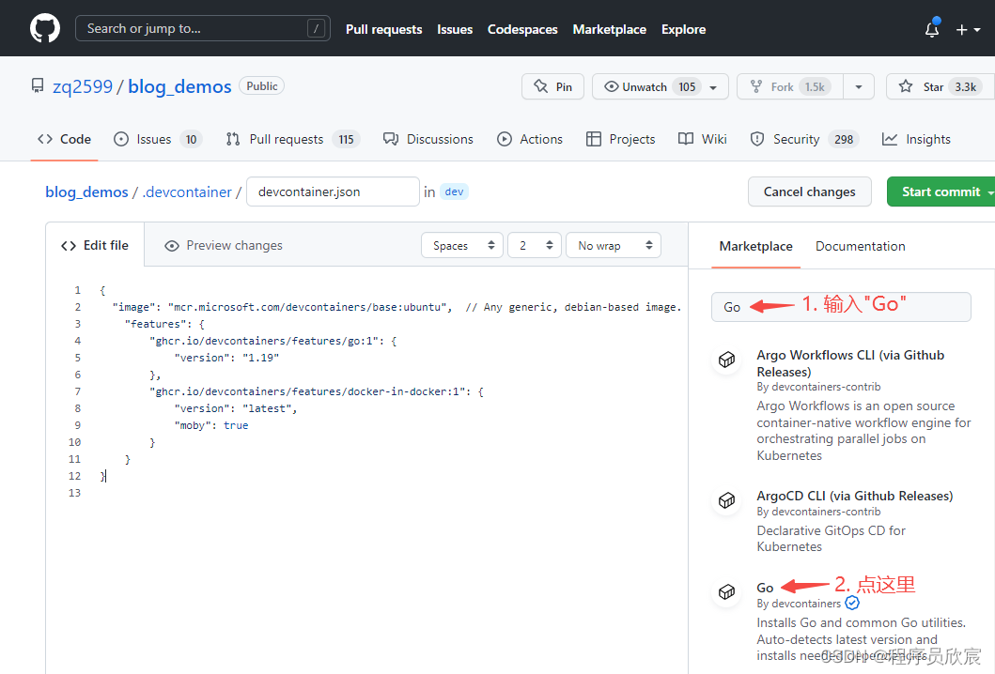Open the Discussions tab
Screen dimensions: 995x674
(x=428, y=139)
